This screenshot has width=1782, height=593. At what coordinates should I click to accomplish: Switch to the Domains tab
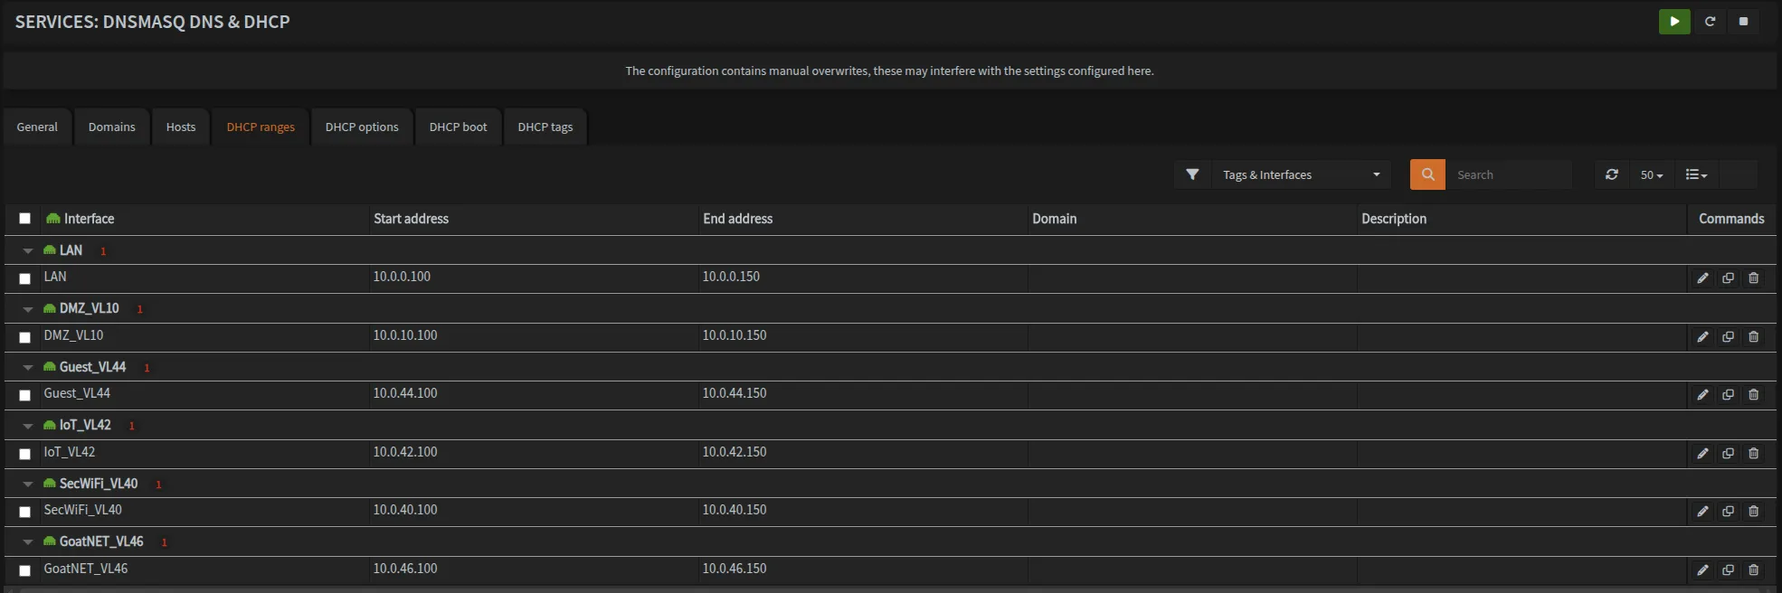112,127
